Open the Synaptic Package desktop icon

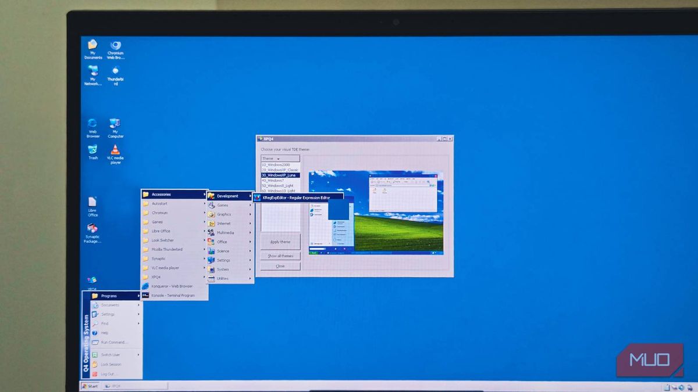(x=92, y=233)
